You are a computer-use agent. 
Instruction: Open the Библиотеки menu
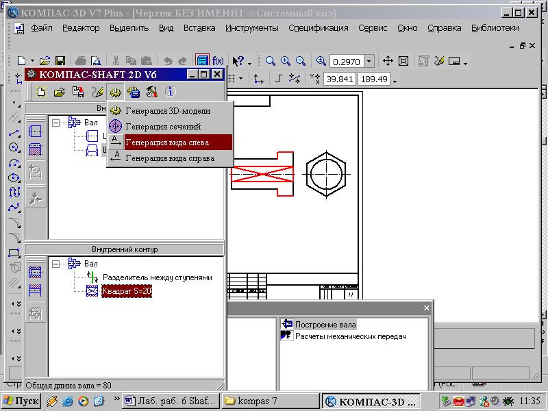click(x=495, y=28)
